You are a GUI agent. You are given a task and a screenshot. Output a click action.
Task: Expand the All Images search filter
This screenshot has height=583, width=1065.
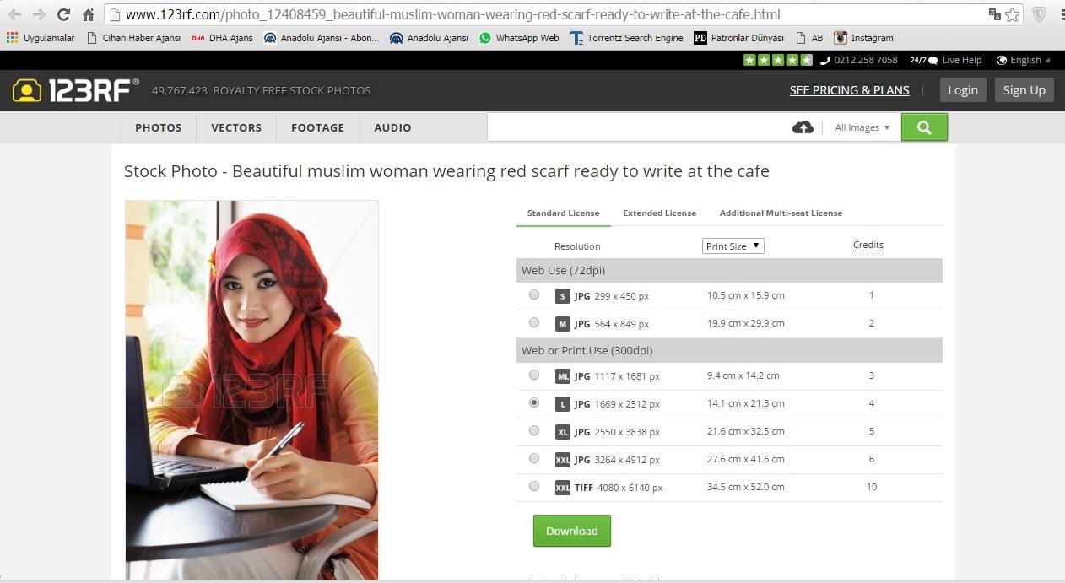click(862, 127)
